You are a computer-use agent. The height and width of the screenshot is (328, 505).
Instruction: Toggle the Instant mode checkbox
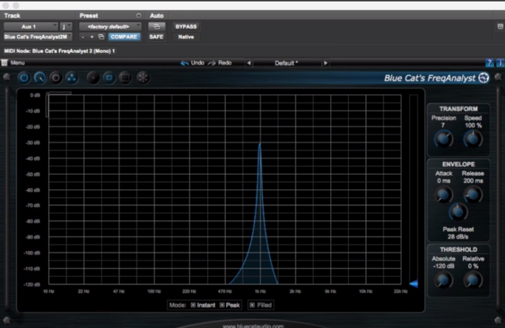pyautogui.click(x=193, y=305)
